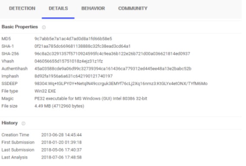Click Last Analysis date 2018-07-06 17:48:58
246x166 pixels.
61,157
